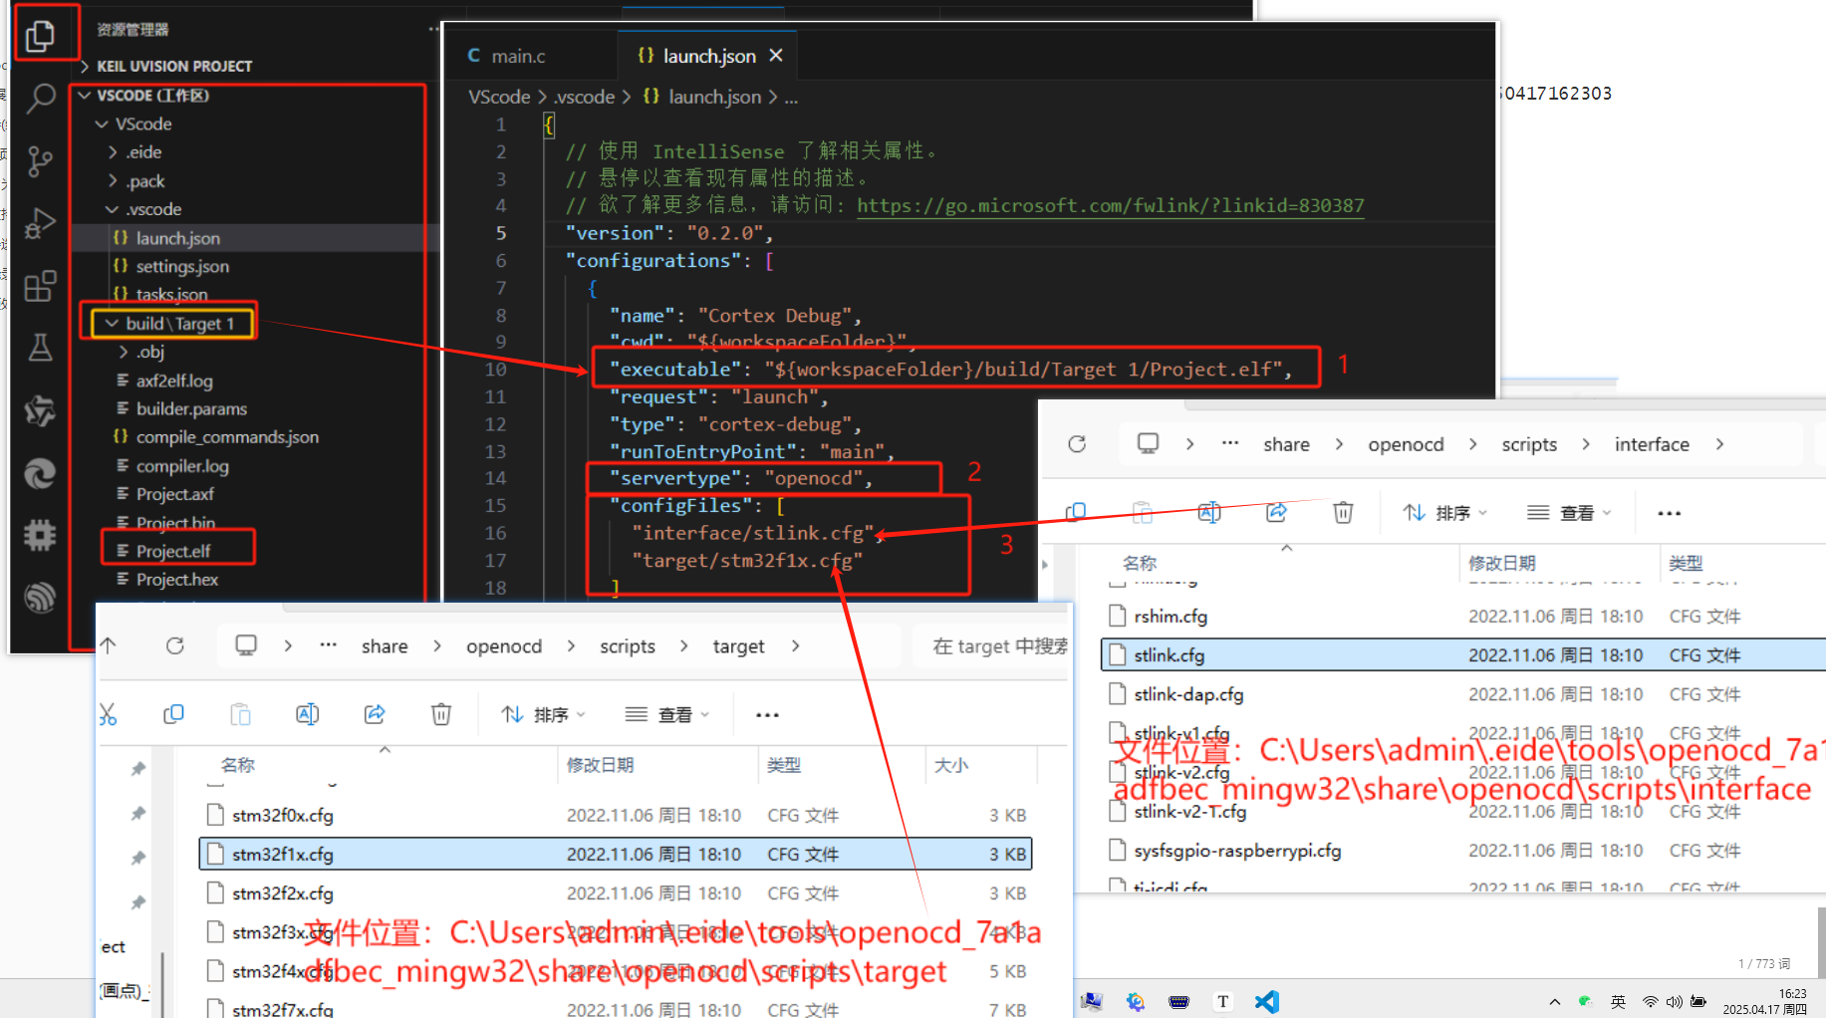This screenshot has height=1018, width=1826.
Task: Click the share icon in File Explorer toolbar
Action: click(375, 714)
